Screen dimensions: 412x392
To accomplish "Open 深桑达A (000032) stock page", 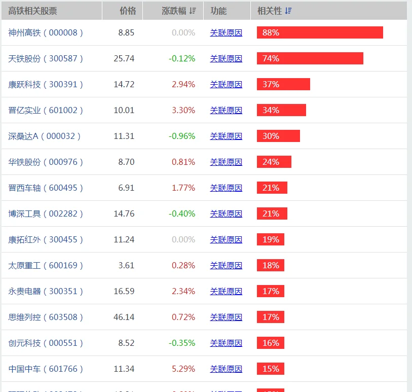I will pos(45,136).
